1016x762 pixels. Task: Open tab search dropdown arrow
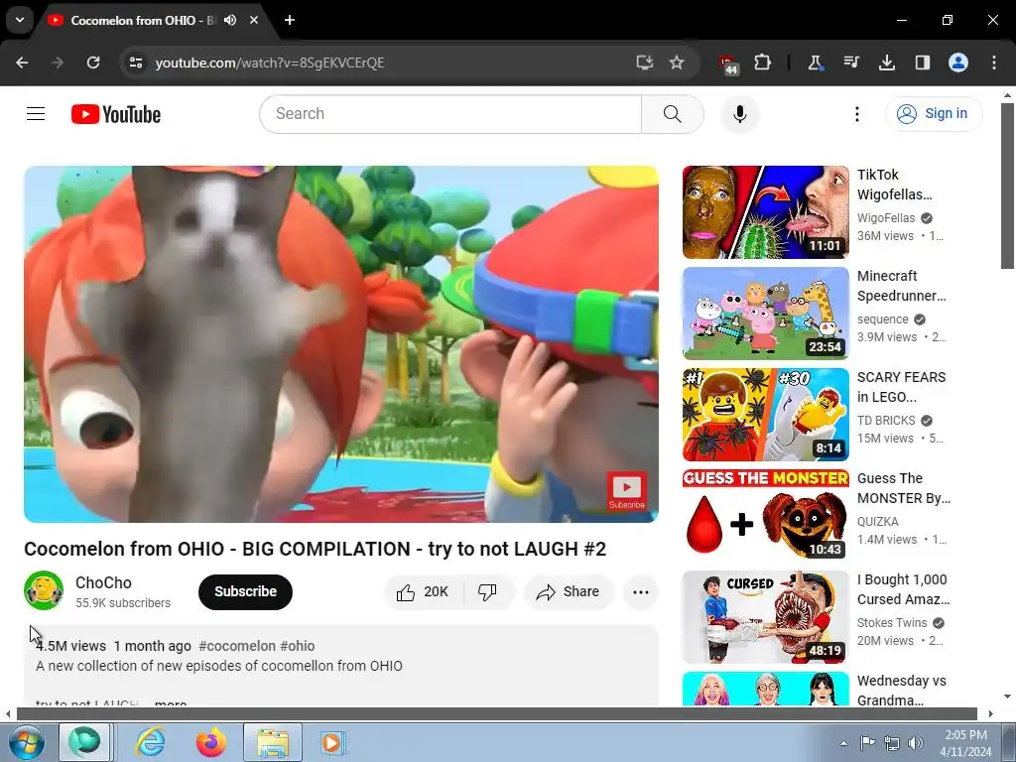coord(20,20)
